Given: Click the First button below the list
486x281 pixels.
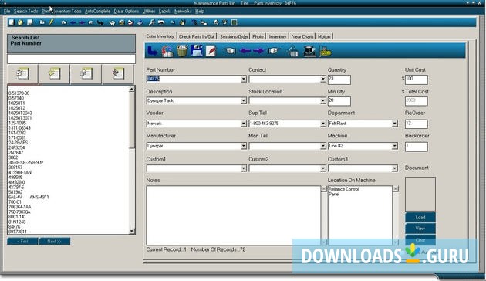Looking at the screenshot, I should pos(22,242).
